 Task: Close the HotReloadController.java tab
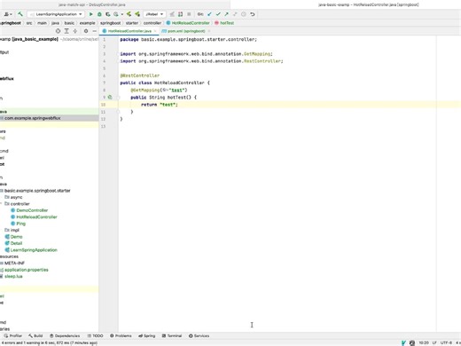pyautogui.click(x=155, y=31)
